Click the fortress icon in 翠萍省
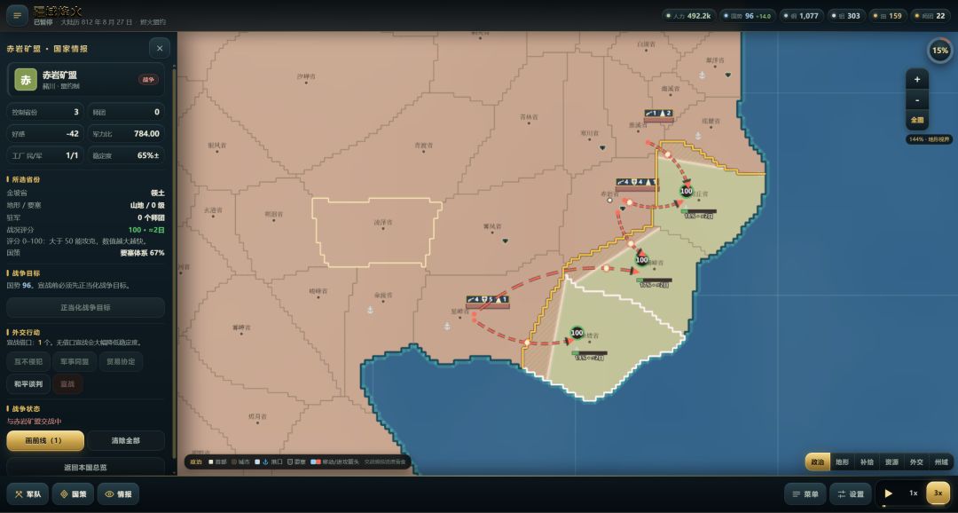 727,75
